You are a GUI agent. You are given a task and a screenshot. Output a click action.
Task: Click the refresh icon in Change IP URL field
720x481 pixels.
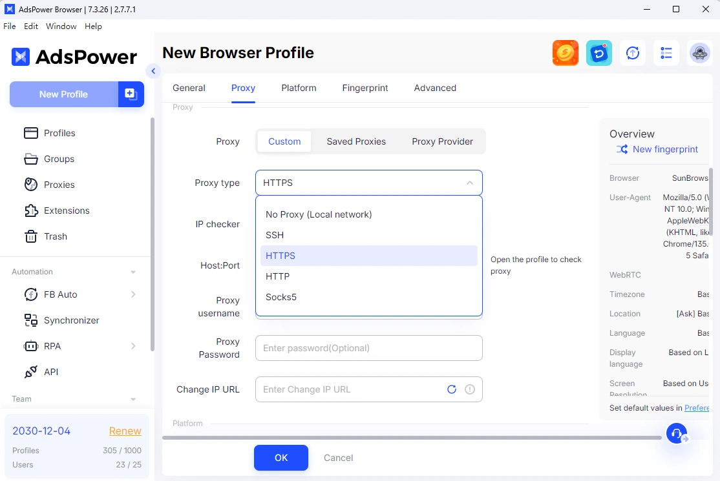point(452,389)
